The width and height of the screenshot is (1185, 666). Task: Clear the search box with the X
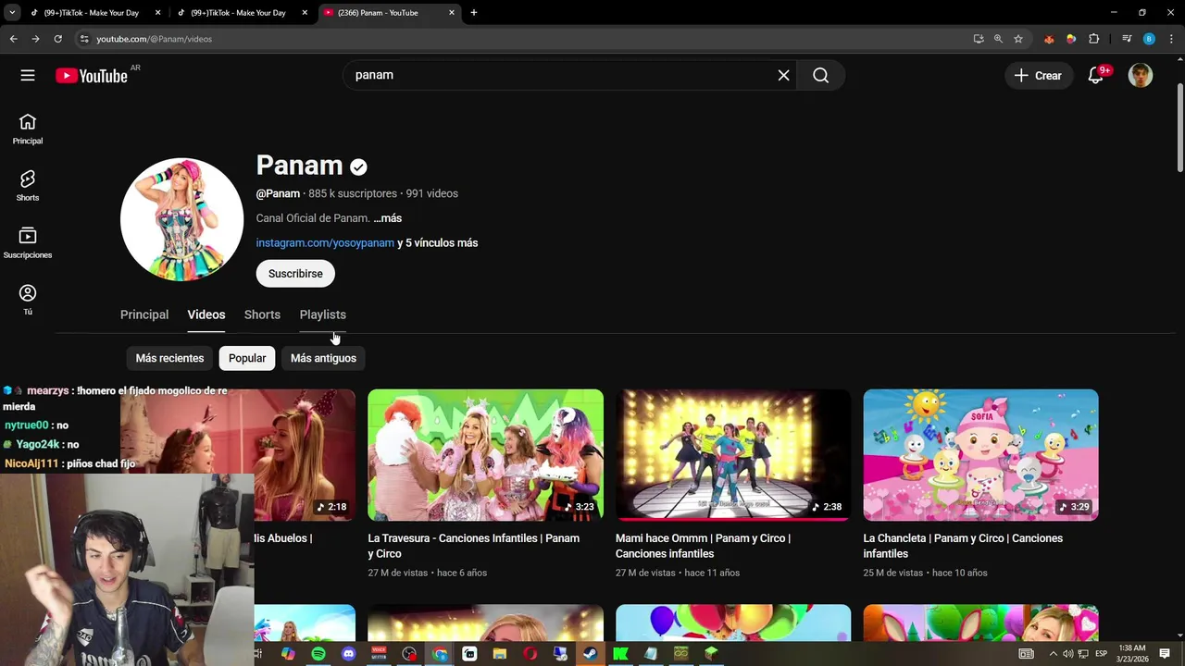point(783,75)
